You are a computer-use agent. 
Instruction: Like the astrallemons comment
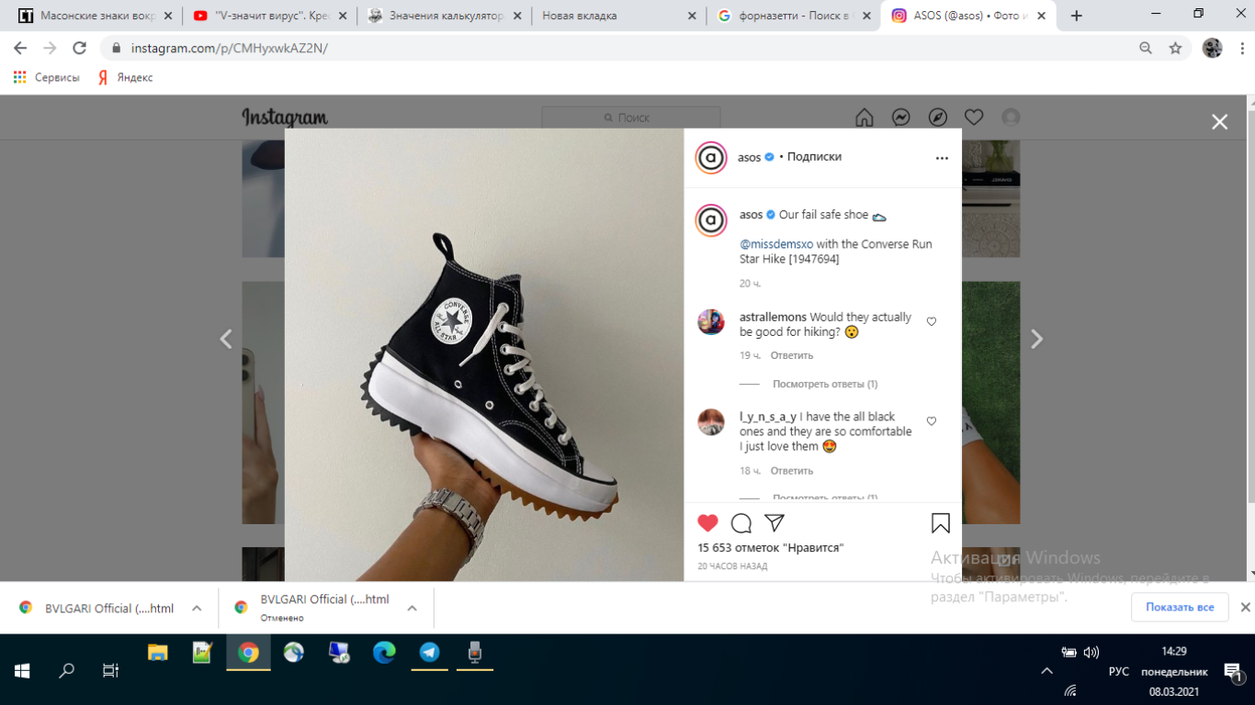(932, 321)
